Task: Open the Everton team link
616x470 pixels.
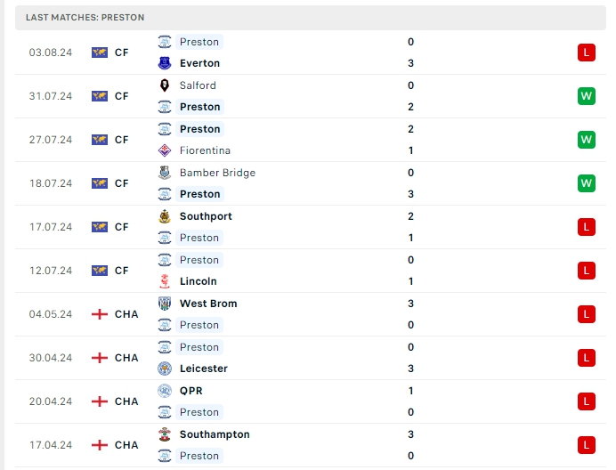Action: (199, 63)
